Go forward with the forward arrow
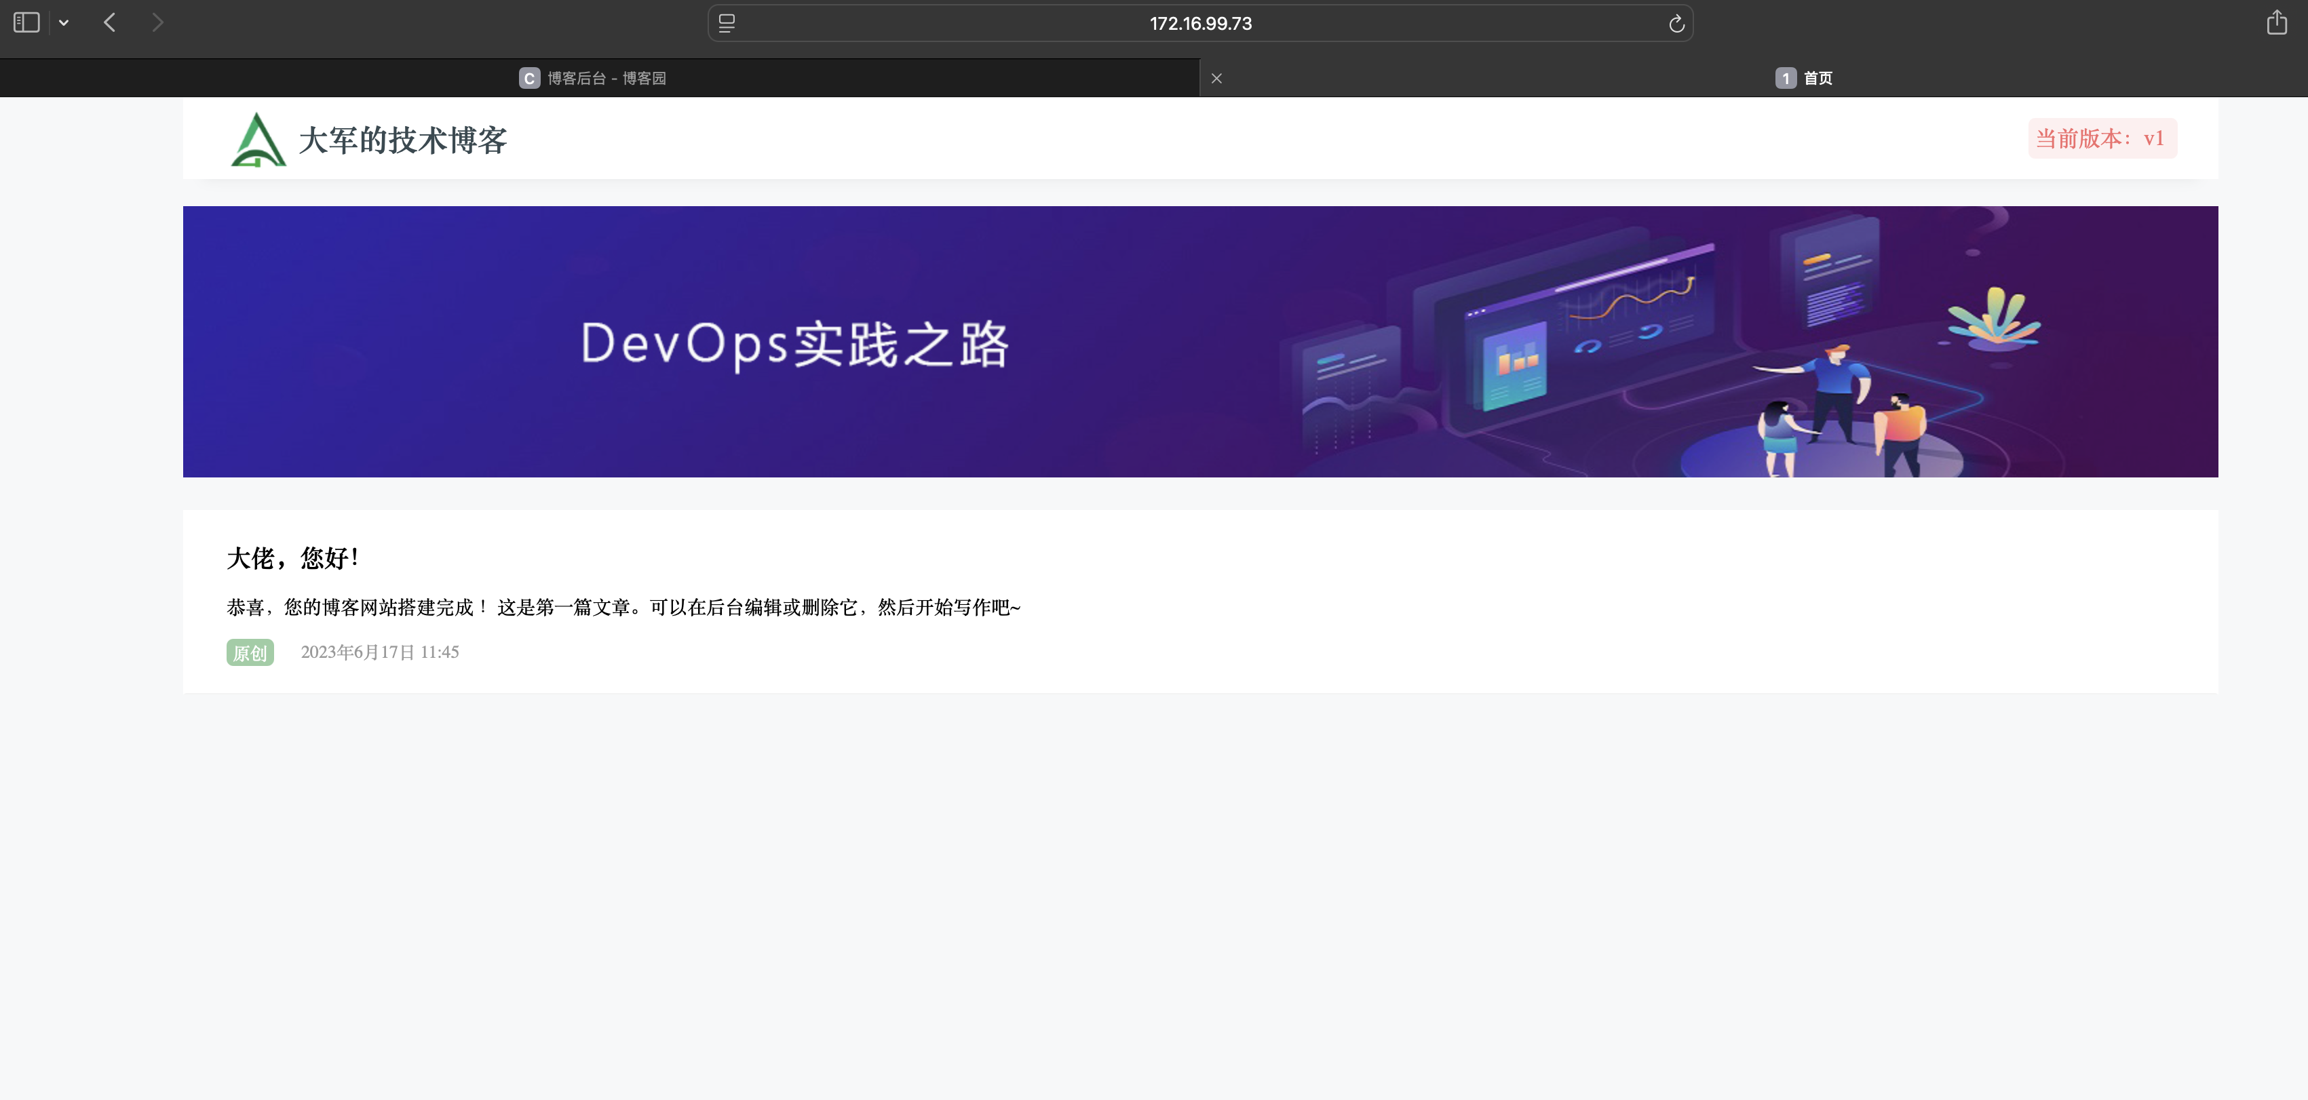The width and height of the screenshot is (2308, 1100). (x=157, y=22)
